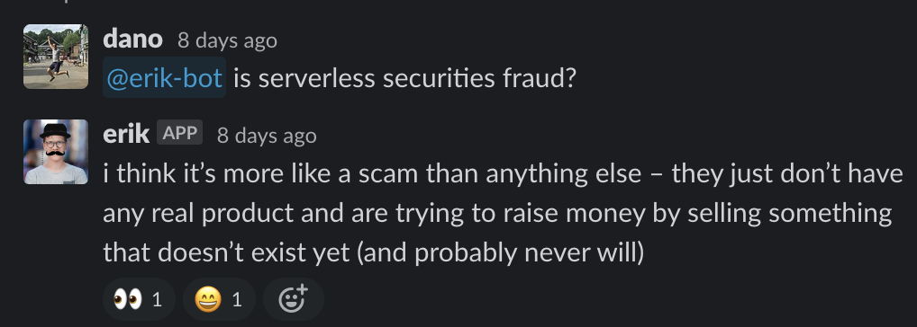Click the APP badge beside erik

(179, 133)
